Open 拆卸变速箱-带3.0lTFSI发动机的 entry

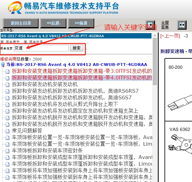tap(82, 71)
